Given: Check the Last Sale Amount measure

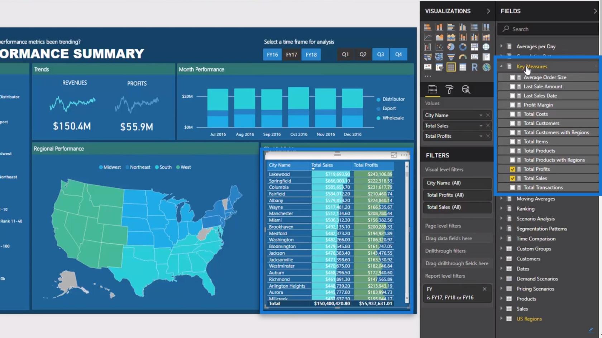Looking at the screenshot, I should [x=512, y=87].
